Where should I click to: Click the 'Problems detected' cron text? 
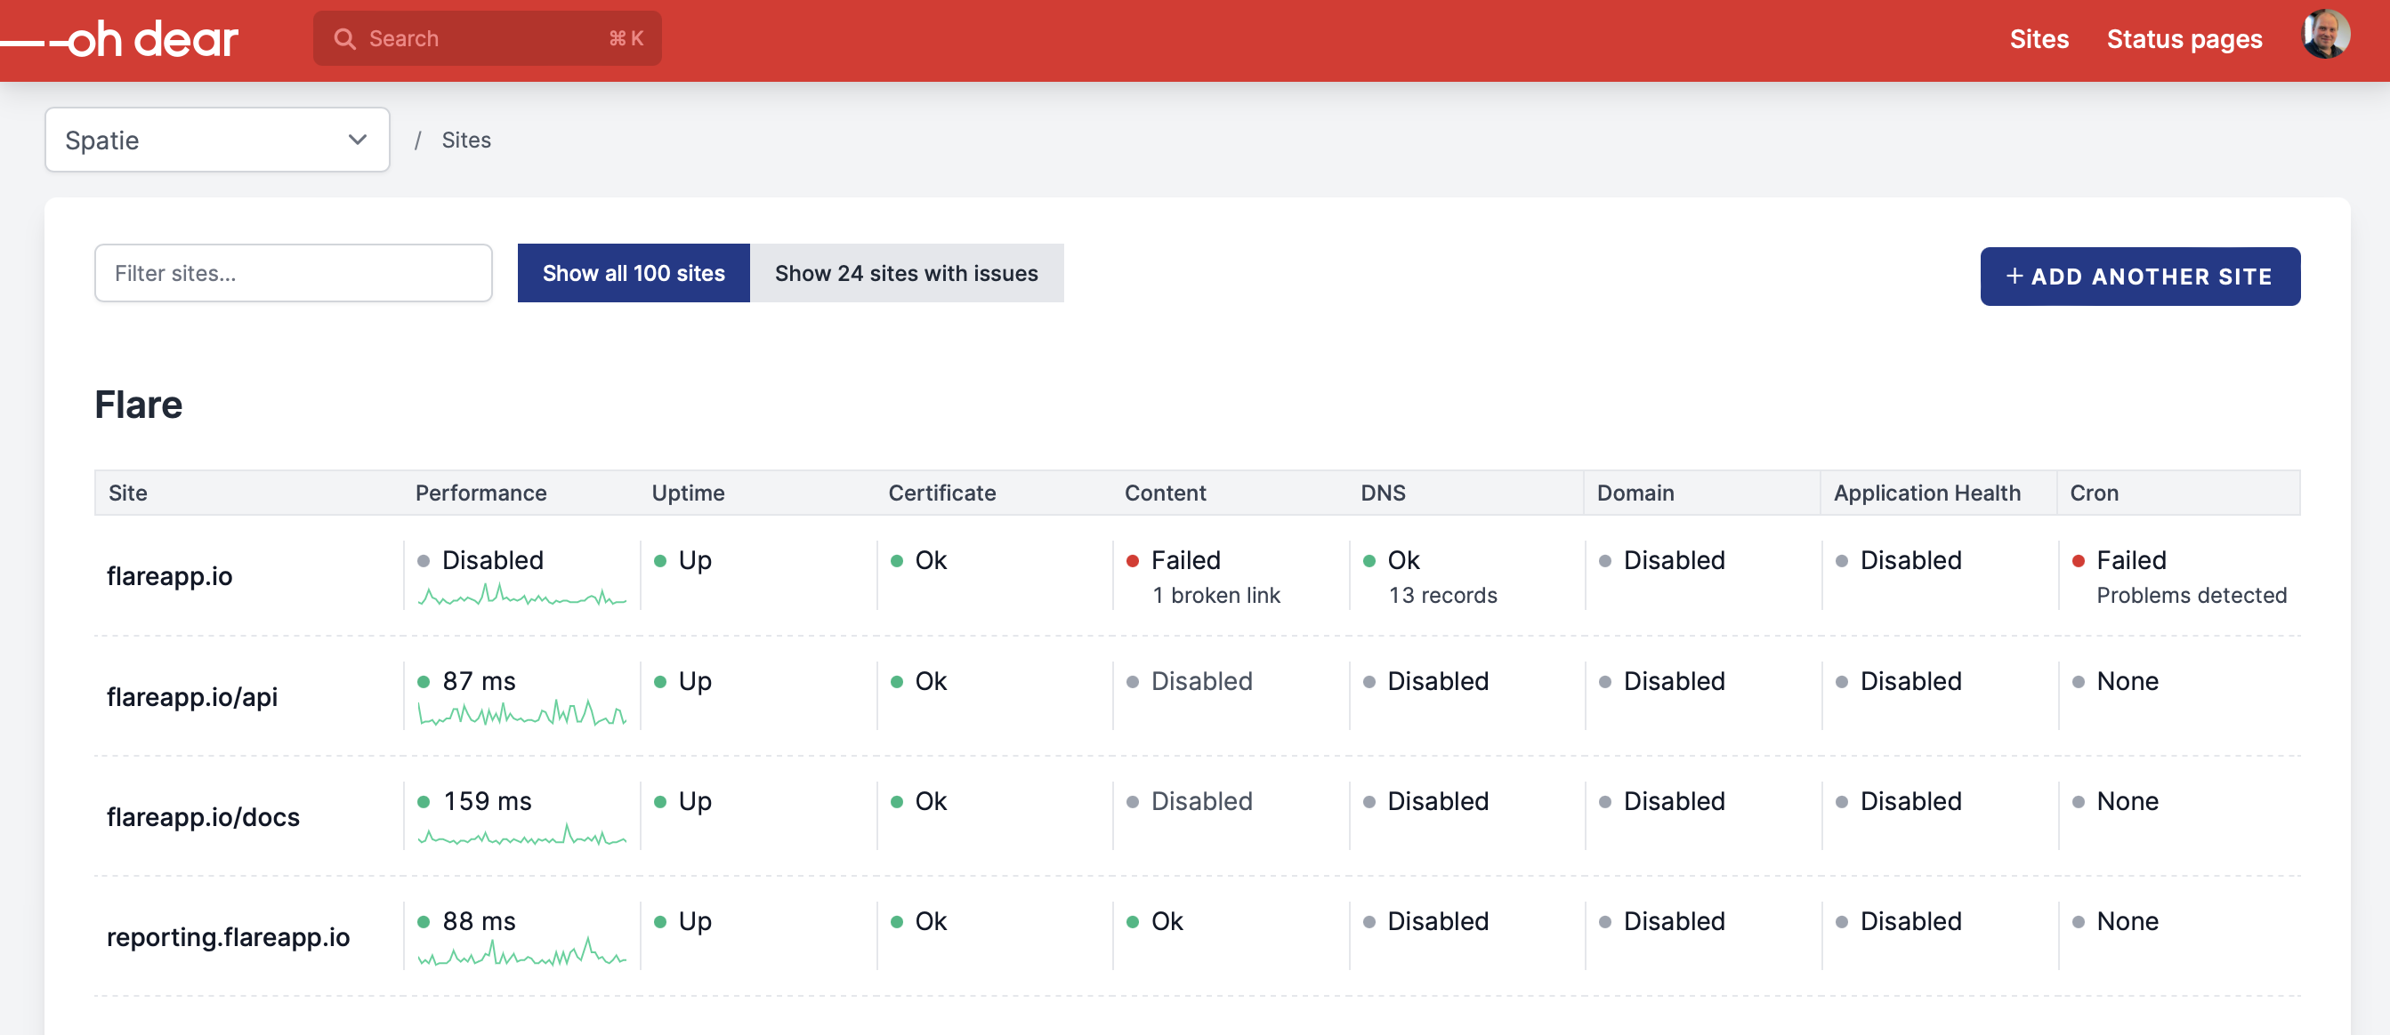click(2192, 596)
